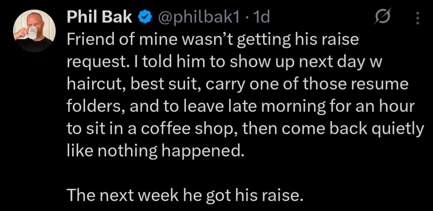
Task: Click the Phil Bak display name
Action: click(99, 17)
